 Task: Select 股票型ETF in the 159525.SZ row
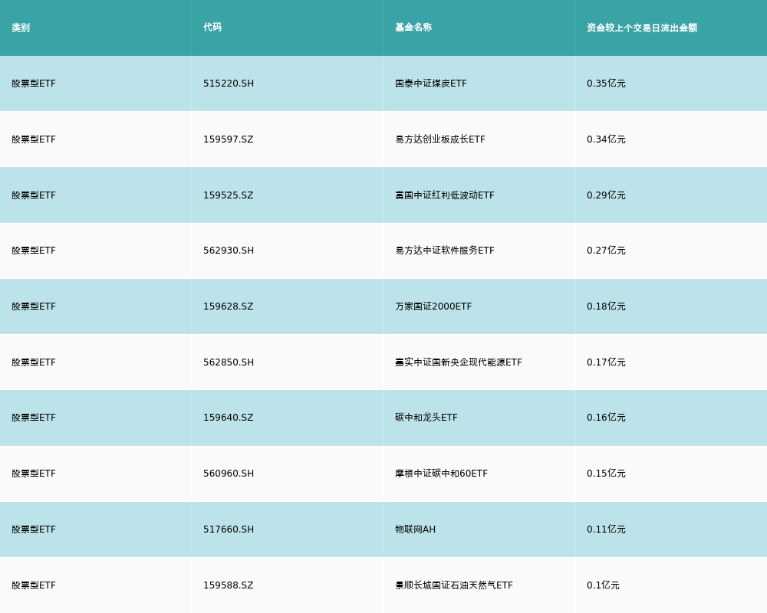[34, 195]
